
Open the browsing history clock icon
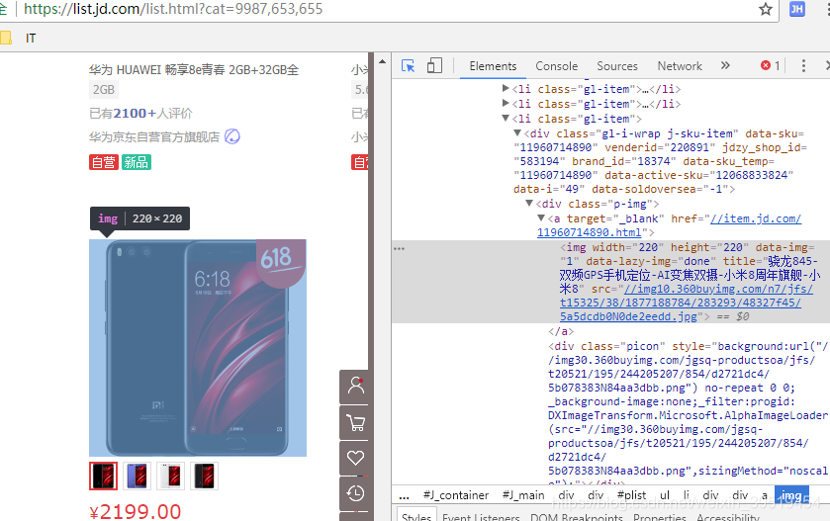tap(356, 493)
